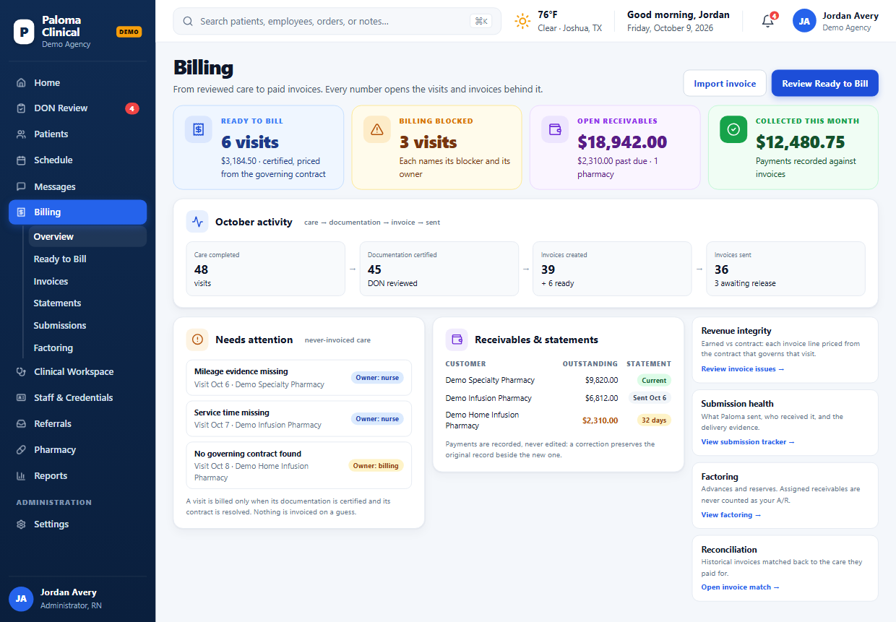
Task: Click the Open Receivables wallet icon
Action: [x=555, y=129]
